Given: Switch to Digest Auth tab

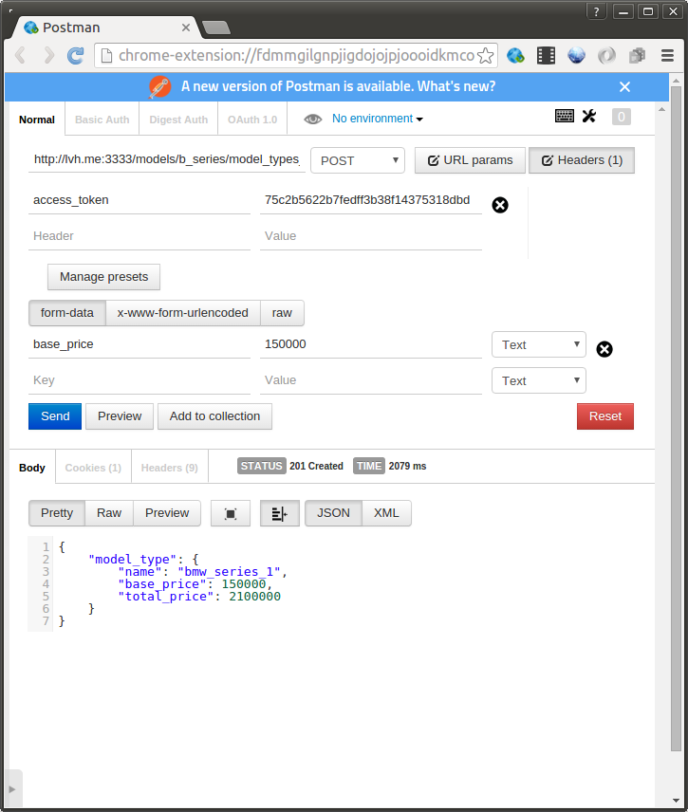Looking at the screenshot, I should point(178,120).
